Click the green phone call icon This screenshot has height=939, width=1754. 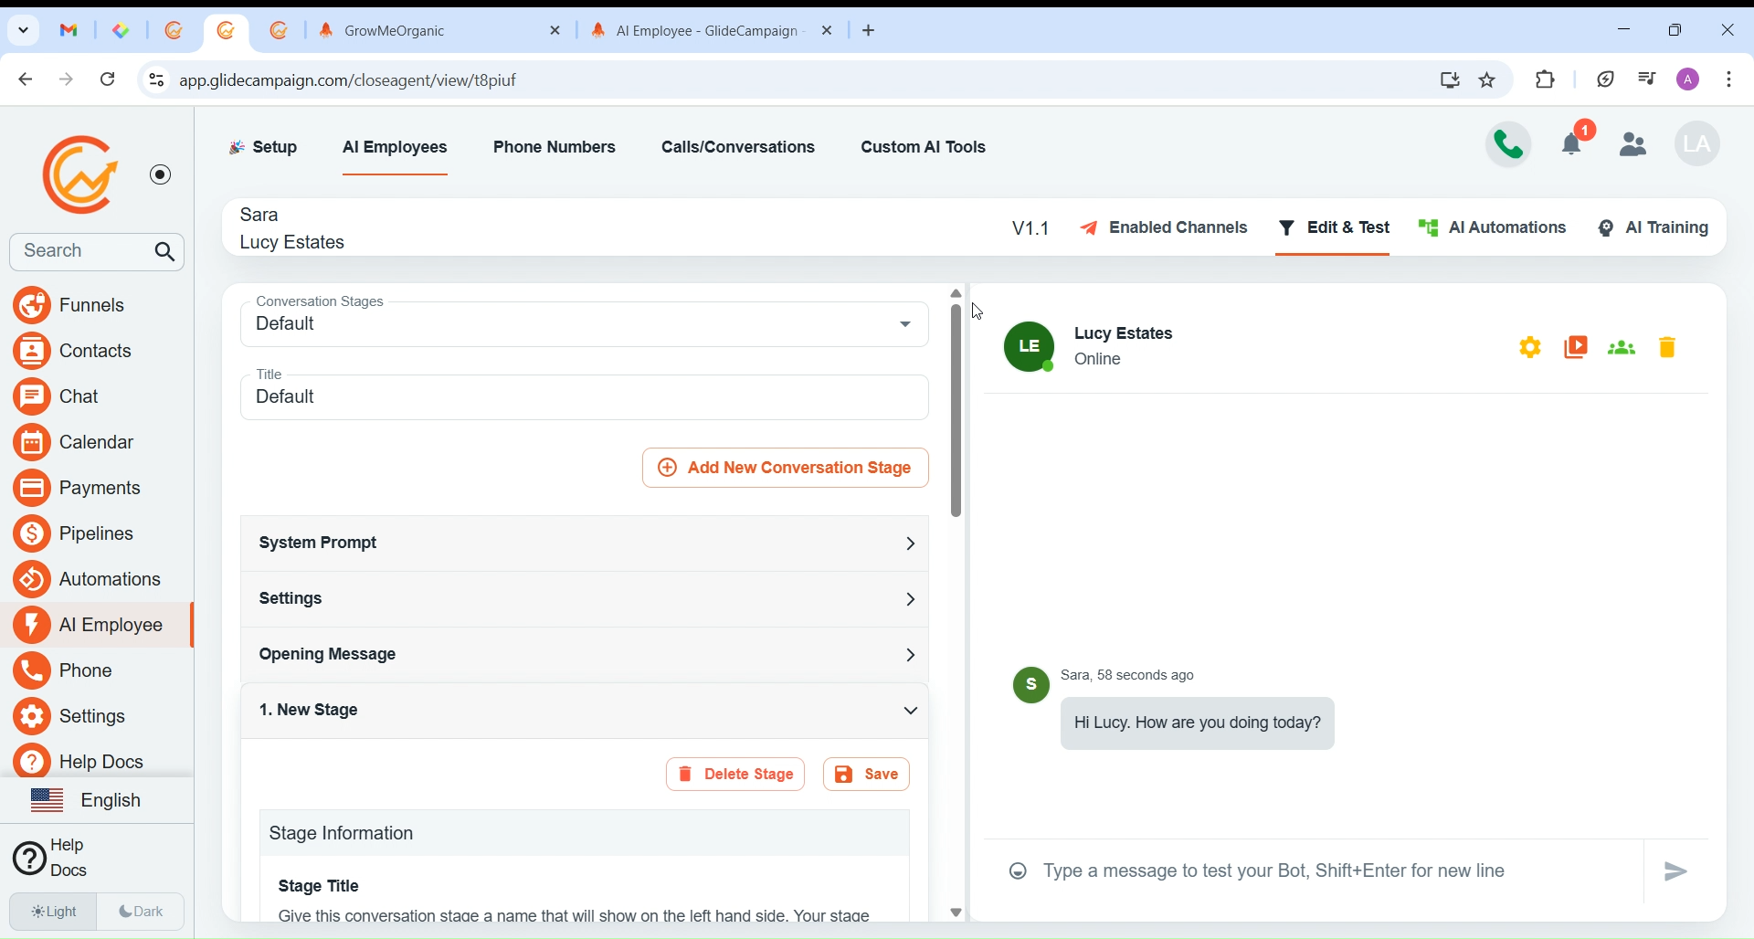(x=1509, y=144)
